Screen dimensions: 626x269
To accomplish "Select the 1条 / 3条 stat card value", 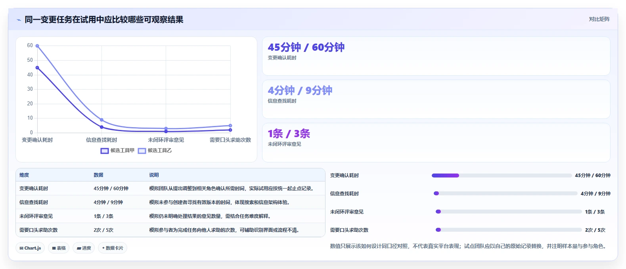I will 289,134.
